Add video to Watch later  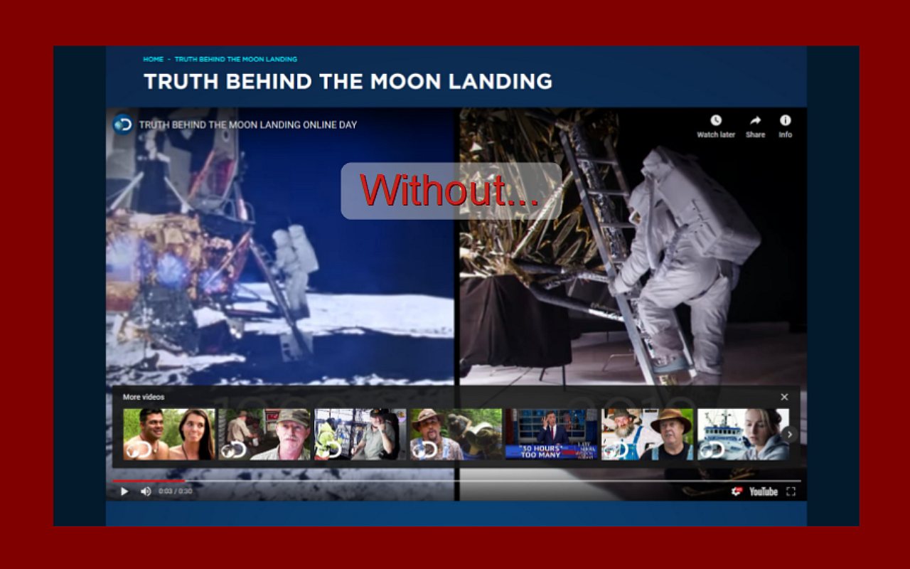[716, 126]
